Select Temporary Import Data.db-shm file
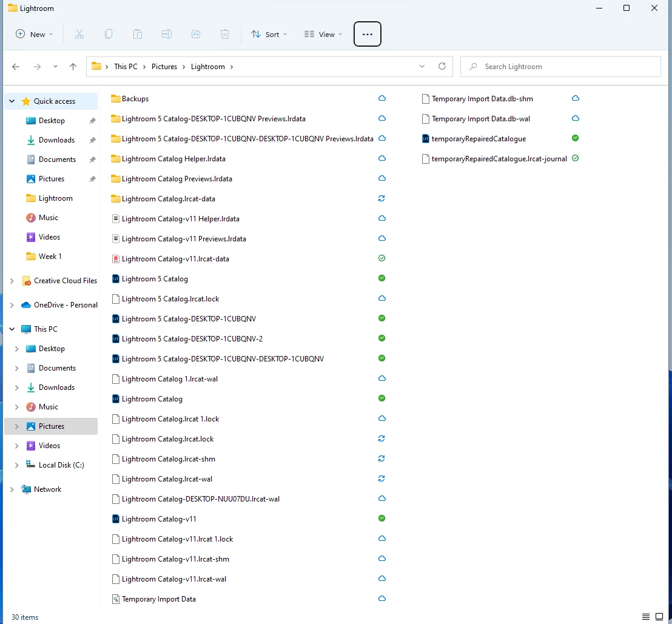 point(482,99)
